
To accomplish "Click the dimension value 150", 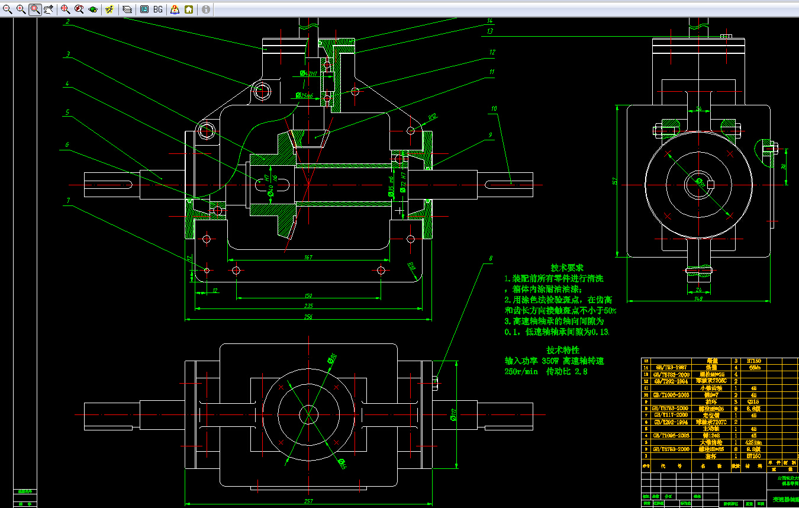I will (x=308, y=295).
